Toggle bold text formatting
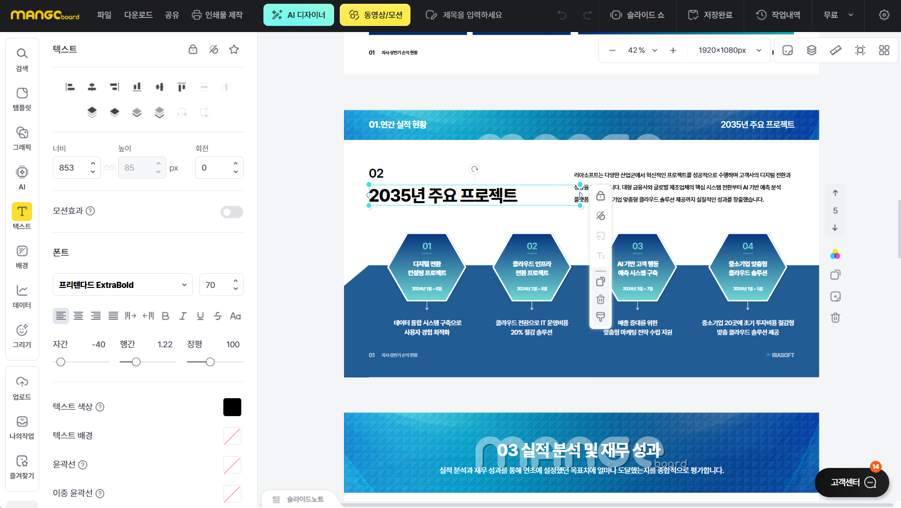 click(x=165, y=316)
